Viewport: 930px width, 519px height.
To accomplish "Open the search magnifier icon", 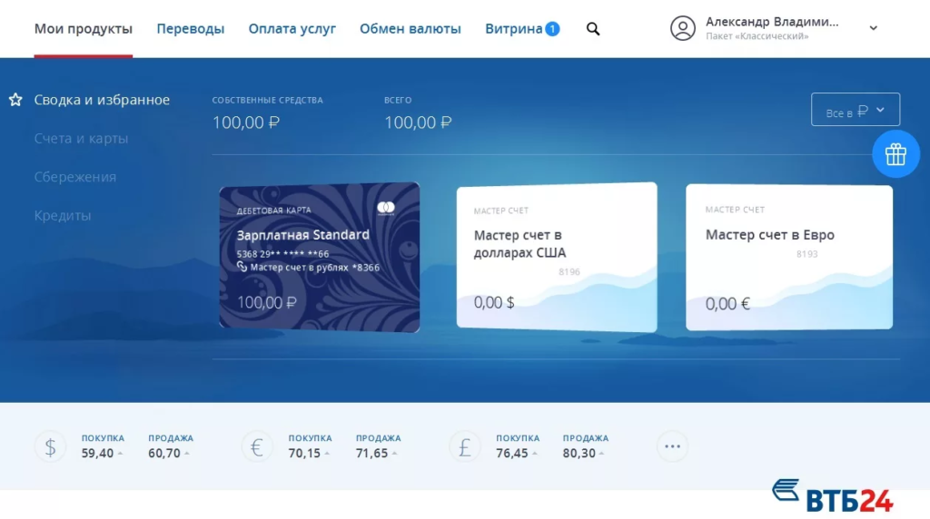I will tap(593, 28).
